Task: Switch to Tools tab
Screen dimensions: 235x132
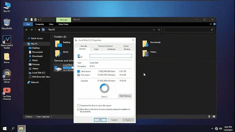Action: click(x=96, y=49)
